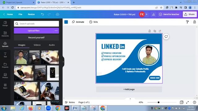Open the FK profile avatar
The image size is (198, 111).
tap(142, 14)
